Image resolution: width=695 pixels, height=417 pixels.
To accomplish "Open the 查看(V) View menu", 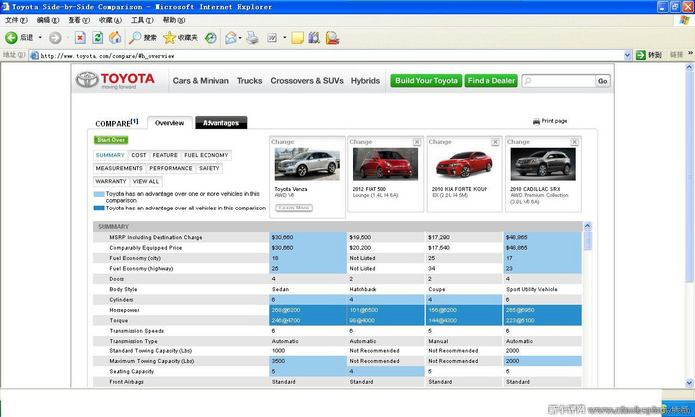I will [x=78, y=20].
